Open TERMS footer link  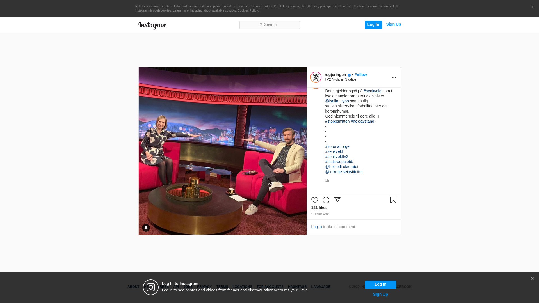coord(222,287)
